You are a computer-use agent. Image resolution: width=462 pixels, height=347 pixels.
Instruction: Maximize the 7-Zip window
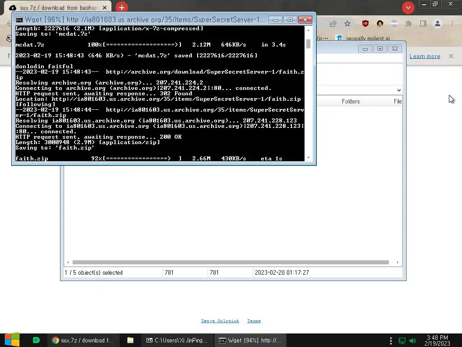coord(380,49)
